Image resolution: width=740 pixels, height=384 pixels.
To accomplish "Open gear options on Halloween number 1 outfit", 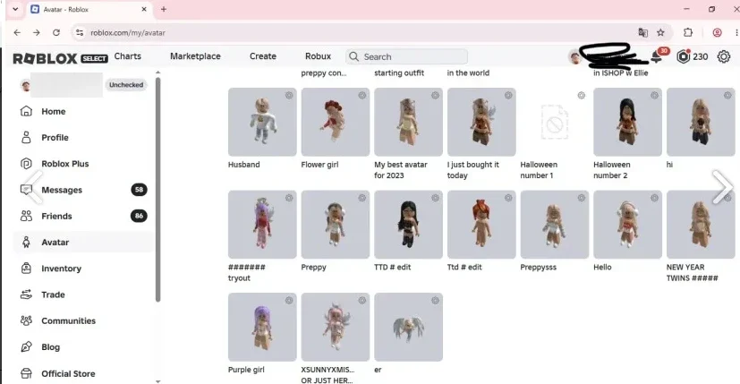I will click(582, 96).
